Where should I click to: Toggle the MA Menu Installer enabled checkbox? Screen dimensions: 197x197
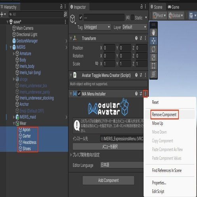pos(79,94)
